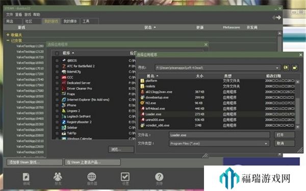Expand the Favorites group in games list
The height and width of the screenshot is (191, 306).
[8, 35]
